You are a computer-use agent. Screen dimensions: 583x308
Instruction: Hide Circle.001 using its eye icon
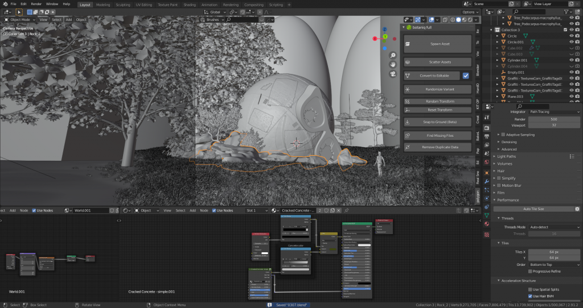click(572, 42)
